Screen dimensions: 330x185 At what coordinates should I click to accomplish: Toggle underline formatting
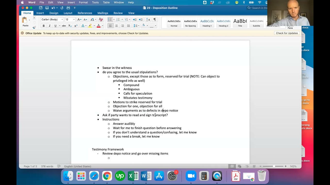[55, 26]
